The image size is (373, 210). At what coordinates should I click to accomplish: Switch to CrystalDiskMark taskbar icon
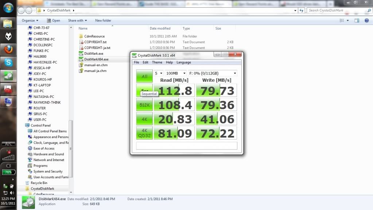click(8, 76)
